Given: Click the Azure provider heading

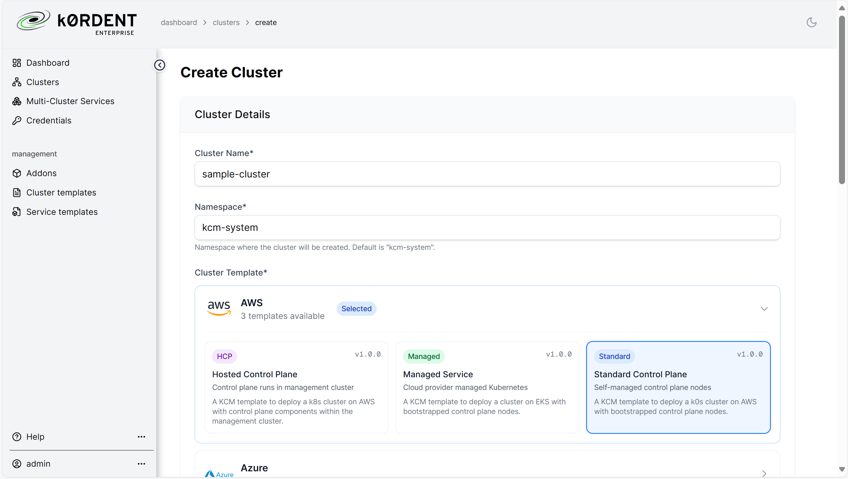Looking at the screenshot, I should click(x=254, y=468).
